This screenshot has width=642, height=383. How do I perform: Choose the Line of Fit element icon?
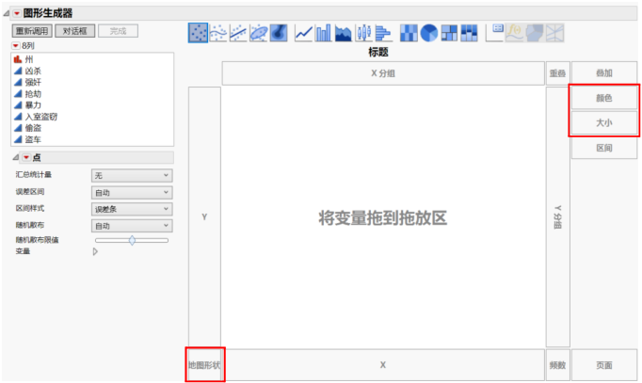click(x=238, y=33)
